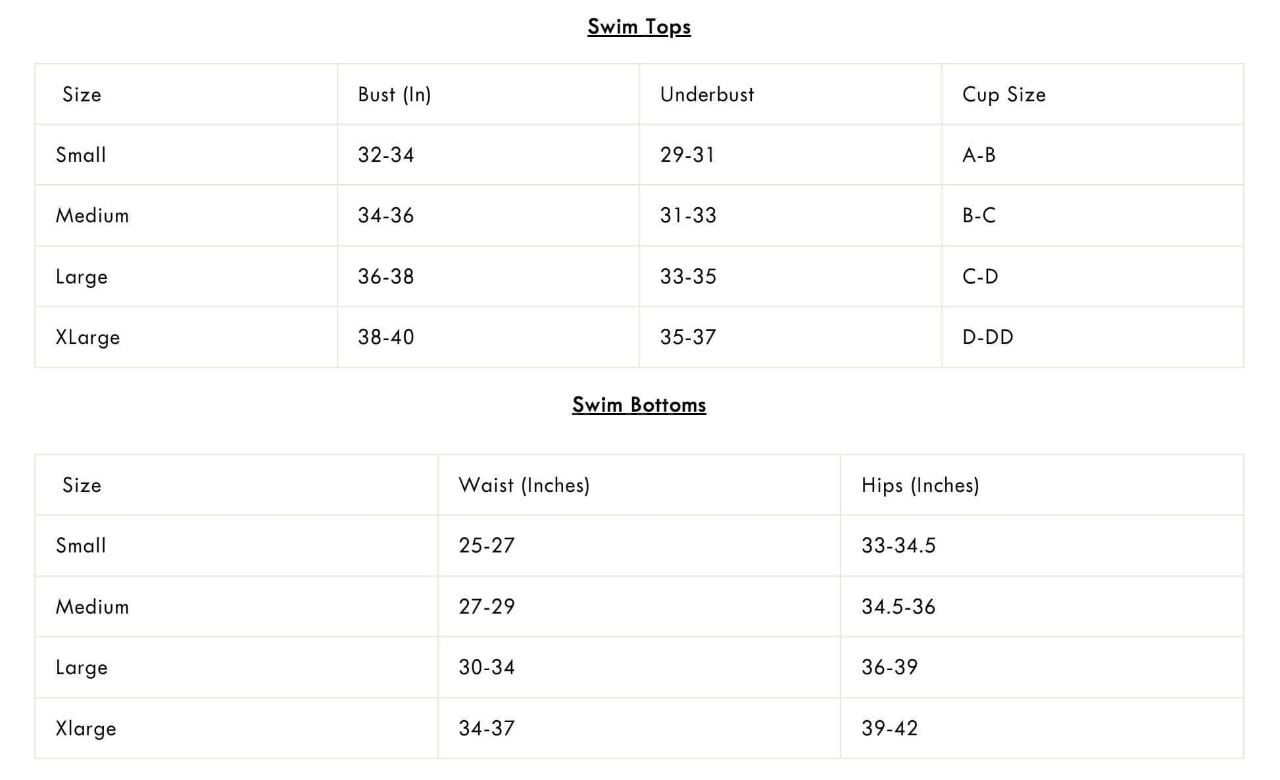The image size is (1280, 780).
Task: Click the 36-38 bust cell
Action: pos(386,277)
